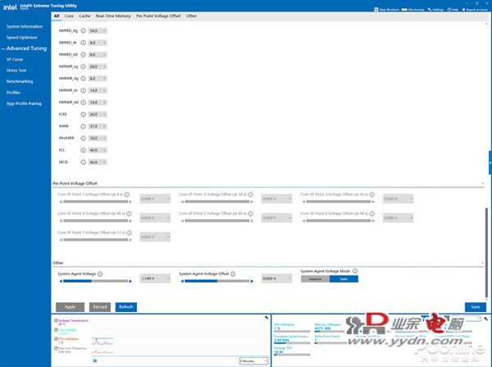Toggle Max Core Frequency graph checkbox
The height and width of the screenshot is (367, 492).
point(56,348)
